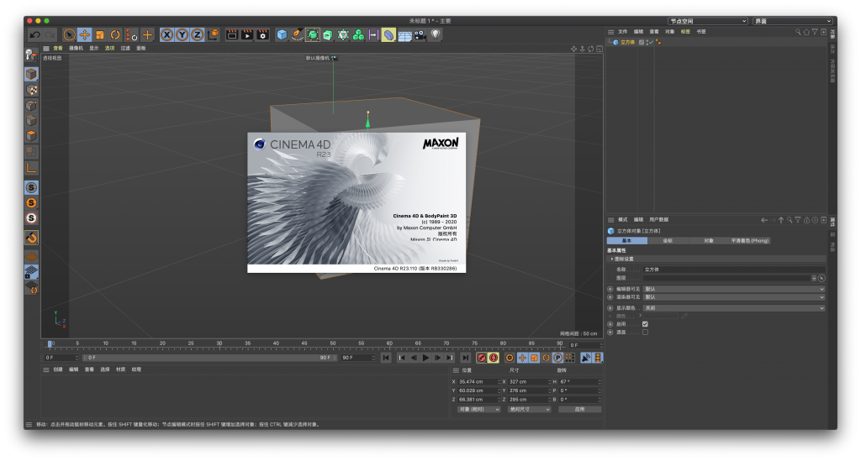The width and height of the screenshot is (861, 461).
Task: Switch to 坐标 tab in attributes
Action: pyautogui.click(x=668, y=241)
